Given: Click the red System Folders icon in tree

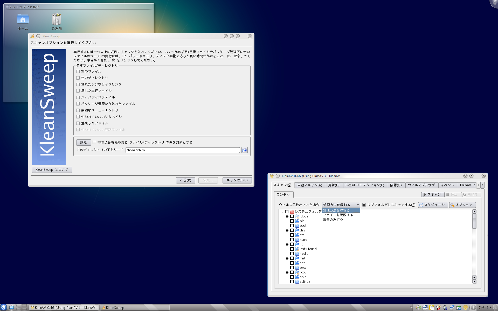Looking at the screenshot, I should 292,212.
